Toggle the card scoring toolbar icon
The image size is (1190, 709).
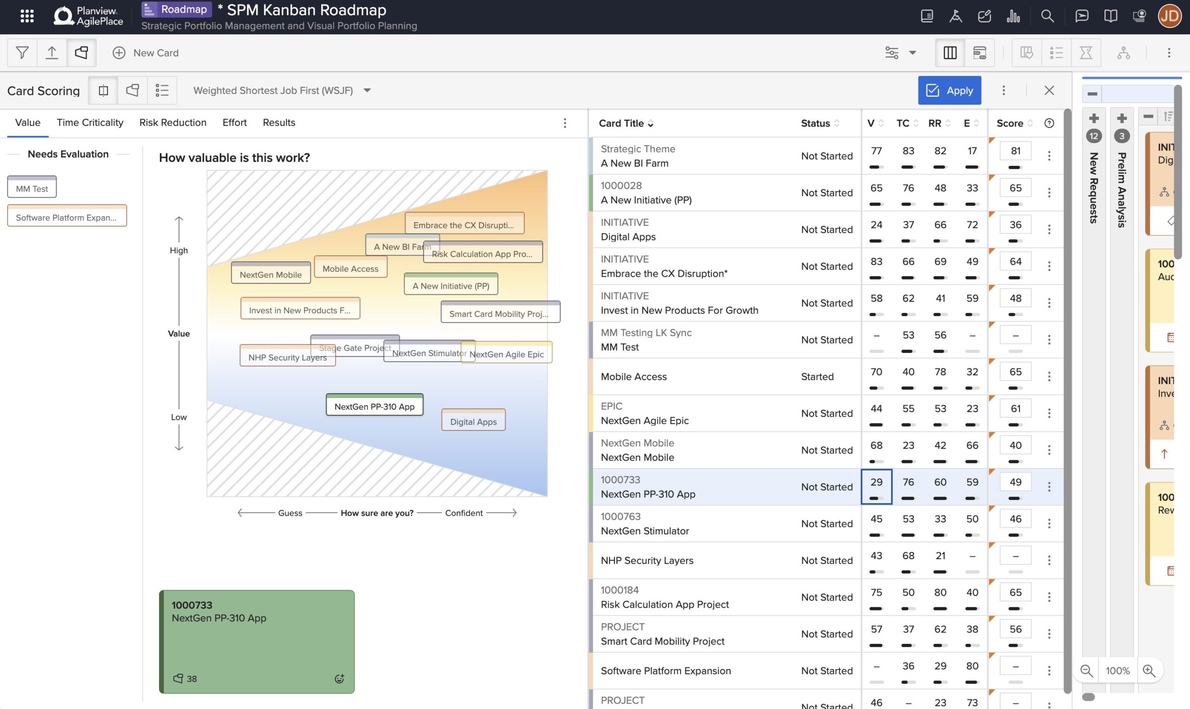click(81, 53)
